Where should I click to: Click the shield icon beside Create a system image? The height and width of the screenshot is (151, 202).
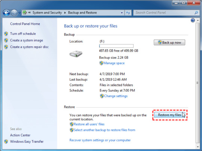[6, 40]
